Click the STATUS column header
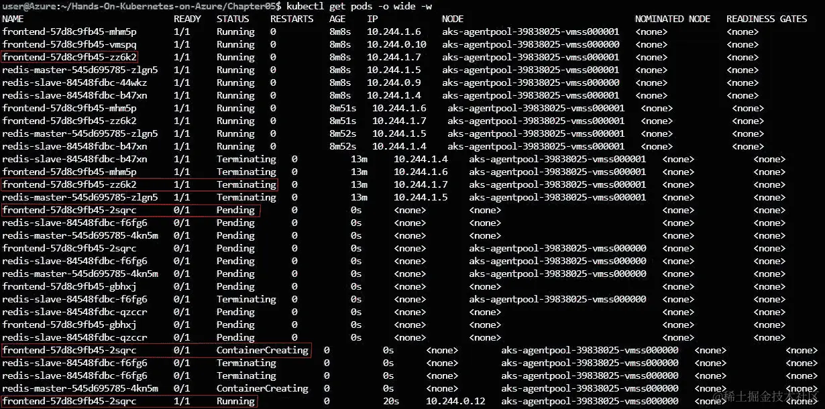Viewport: 825px width, 409px height. coord(233,19)
